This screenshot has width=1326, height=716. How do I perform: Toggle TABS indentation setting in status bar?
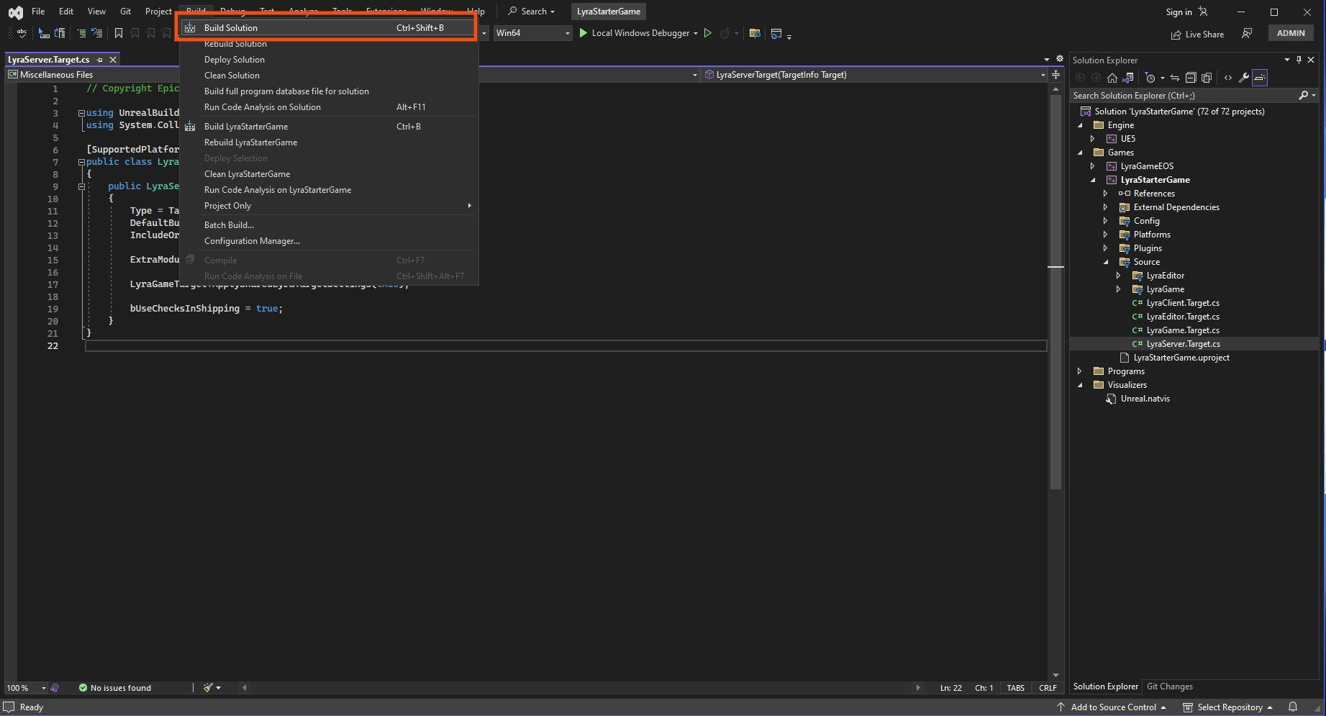[x=1016, y=688]
